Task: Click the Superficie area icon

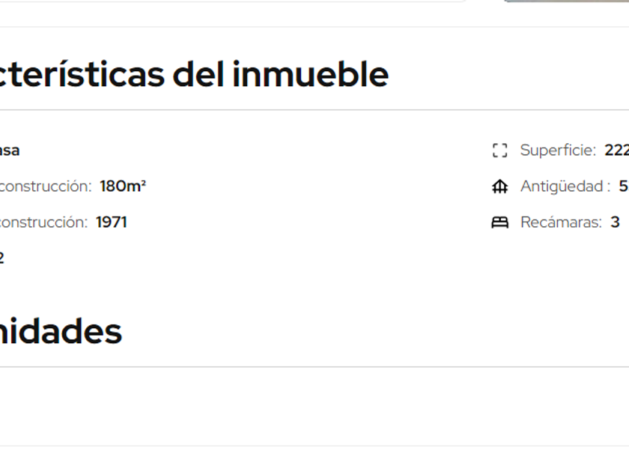Action: [499, 151]
